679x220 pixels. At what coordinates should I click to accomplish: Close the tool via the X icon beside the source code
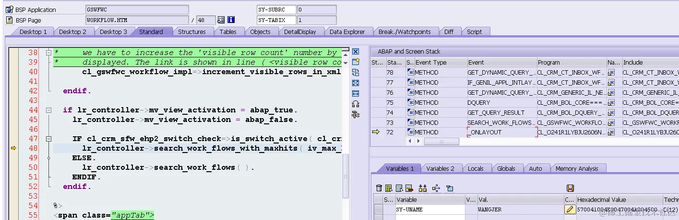coord(356,52)
